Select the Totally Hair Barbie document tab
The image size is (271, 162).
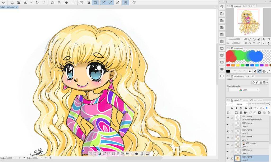pos(8,7)
